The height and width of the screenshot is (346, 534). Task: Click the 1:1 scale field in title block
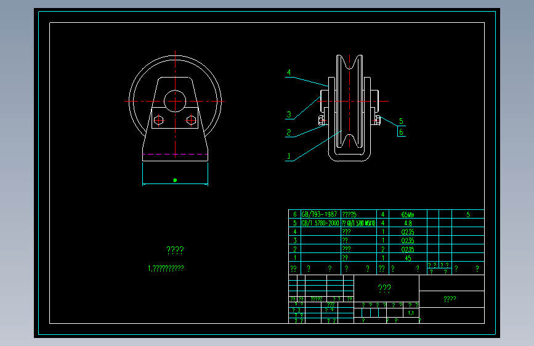pyautogui.click(x=411, y=313)
